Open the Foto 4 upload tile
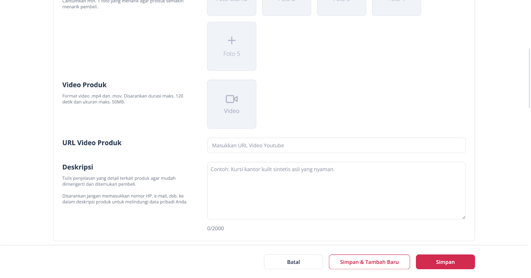The height and width of the screenshot is (278, 531). (397, 7)
